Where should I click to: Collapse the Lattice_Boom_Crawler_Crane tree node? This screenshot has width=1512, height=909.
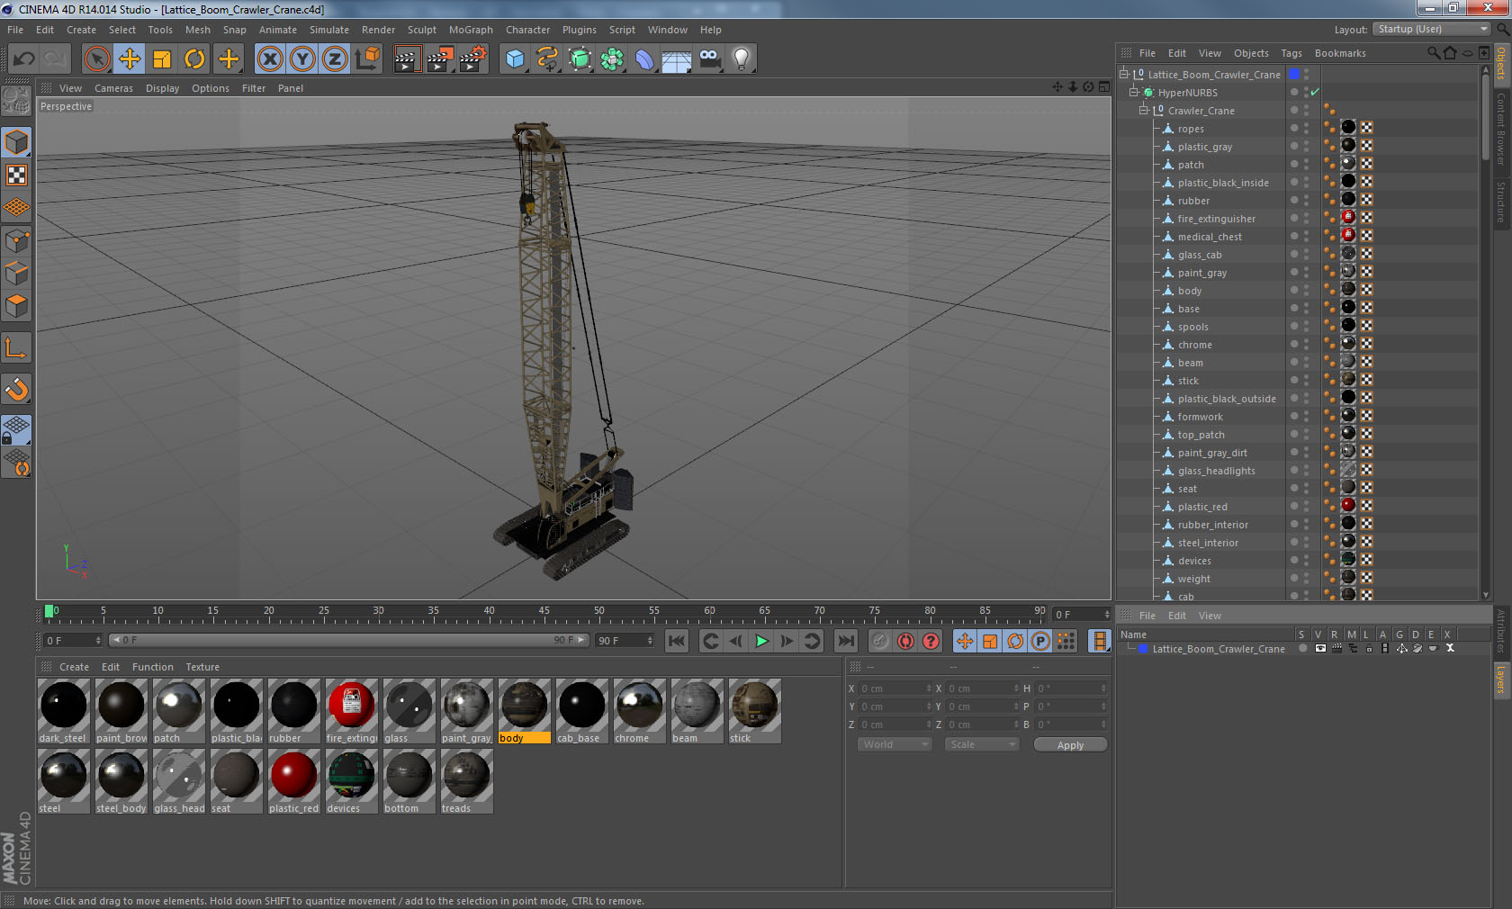pos(1124,75)
